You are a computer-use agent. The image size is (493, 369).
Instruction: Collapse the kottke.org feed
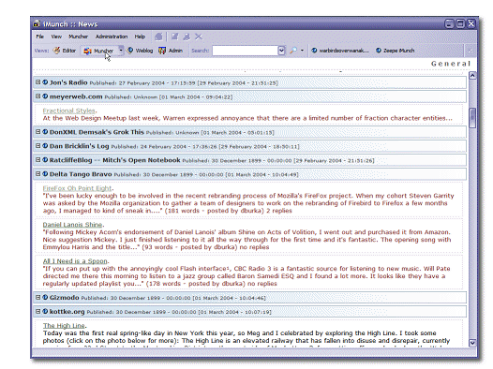(37, 311)
